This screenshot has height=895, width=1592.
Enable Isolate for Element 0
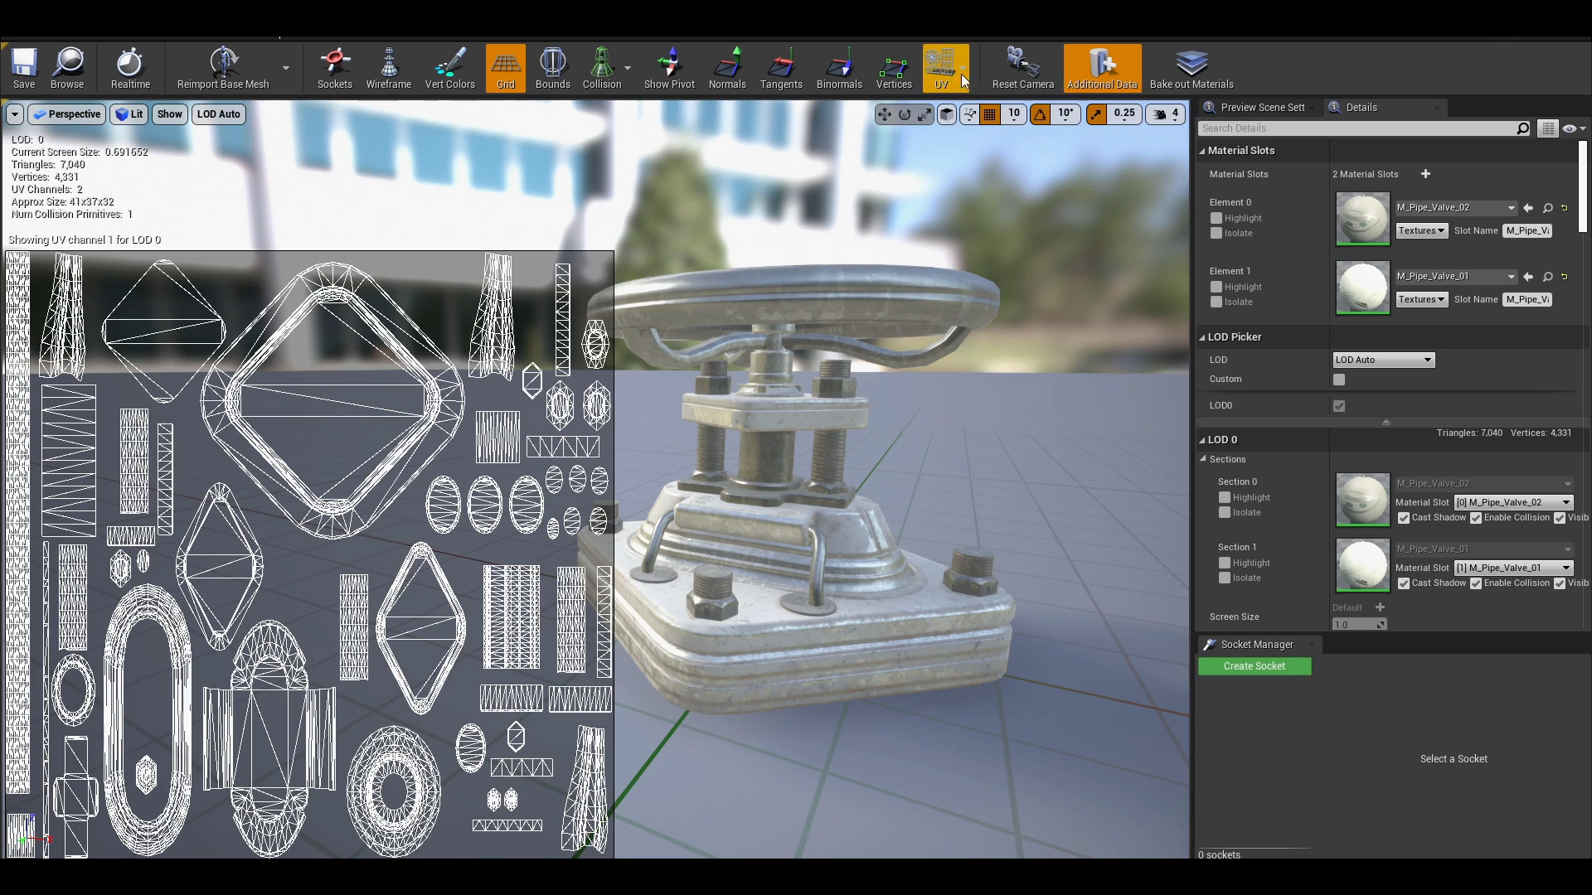(x=1216, y=233)
